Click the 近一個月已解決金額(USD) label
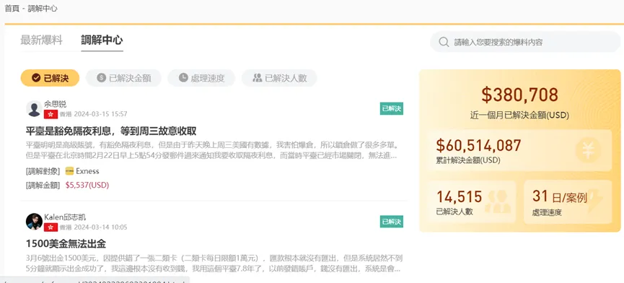The width and height of the screenshot is (624, 283). 519,116
